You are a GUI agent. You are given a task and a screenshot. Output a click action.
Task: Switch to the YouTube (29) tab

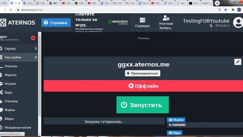point(156,3)
